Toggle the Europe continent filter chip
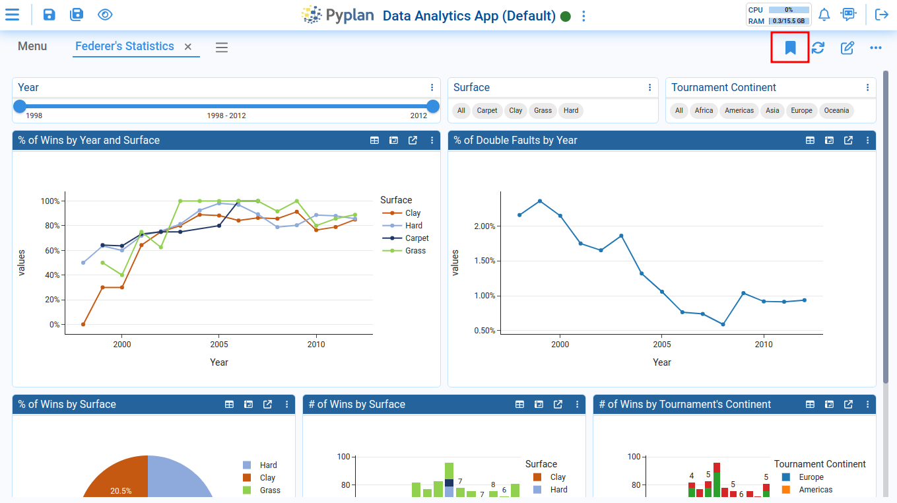 801,111
